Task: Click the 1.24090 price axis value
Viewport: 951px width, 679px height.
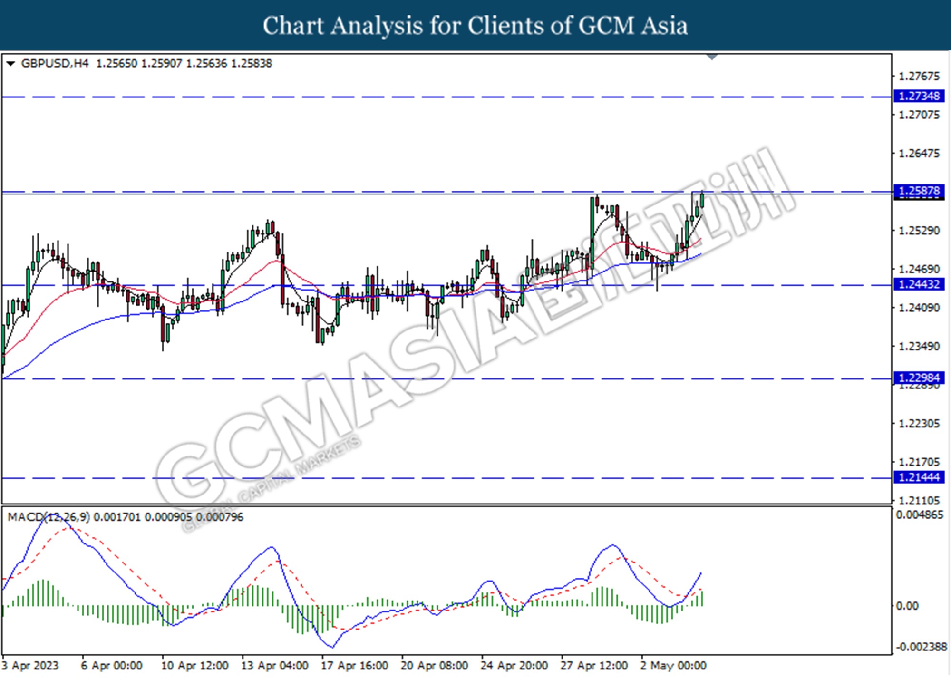Action: point(919,308)
